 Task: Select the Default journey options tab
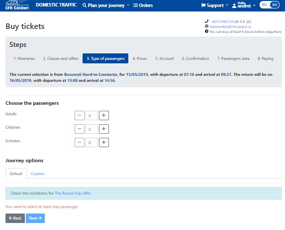click(x=16, y=174)
